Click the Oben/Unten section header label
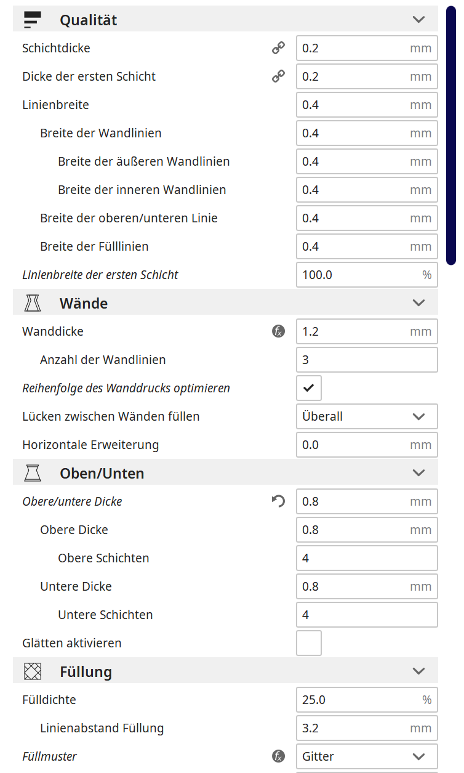The height and width of the screenshot is (773, 464). (102, 473)
